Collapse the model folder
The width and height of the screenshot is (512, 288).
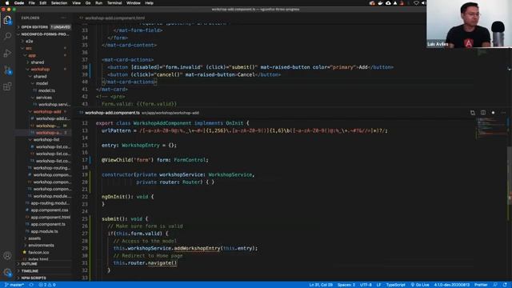42,83
